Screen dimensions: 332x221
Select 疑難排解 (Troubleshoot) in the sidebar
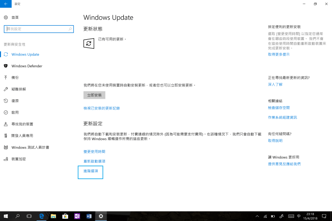tap(19, 89)
